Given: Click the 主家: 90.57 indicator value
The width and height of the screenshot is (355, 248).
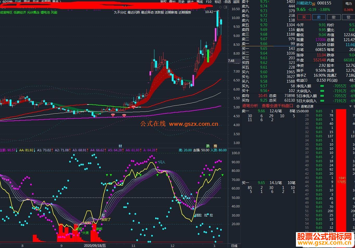Looking at the screenshot, I should (x=8, y=150).
